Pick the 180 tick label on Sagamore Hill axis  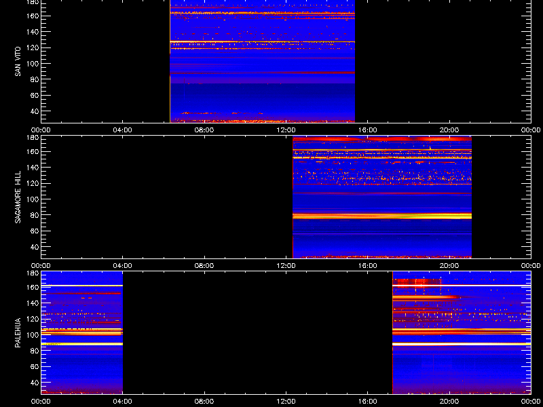[34, 138]
